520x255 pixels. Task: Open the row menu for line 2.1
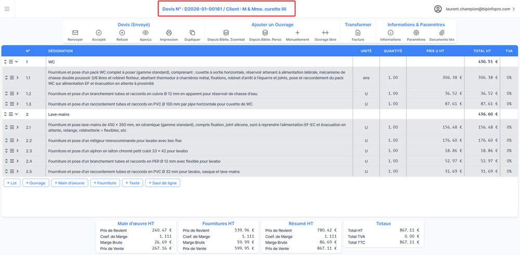pyautogui.click(x=11, y=127)
